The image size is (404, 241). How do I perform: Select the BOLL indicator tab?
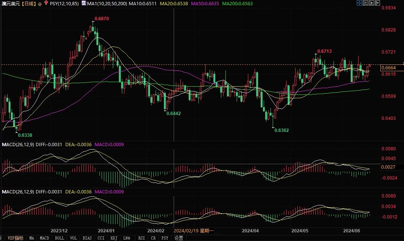59,238
